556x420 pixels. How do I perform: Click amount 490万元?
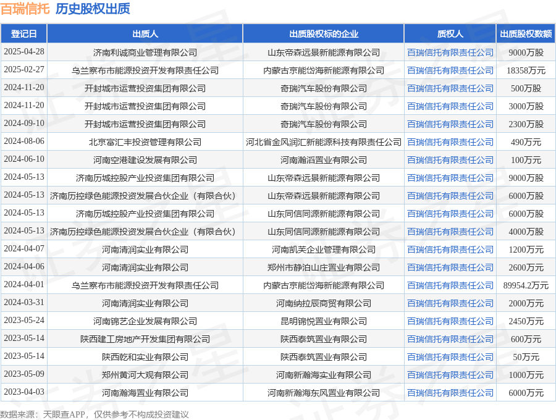(526, 142)
